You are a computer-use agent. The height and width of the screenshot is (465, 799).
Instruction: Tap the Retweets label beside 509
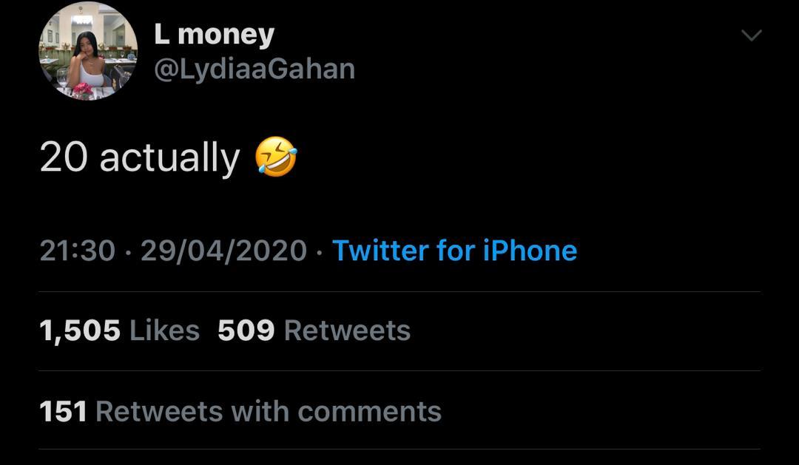[x=347, y=330]
